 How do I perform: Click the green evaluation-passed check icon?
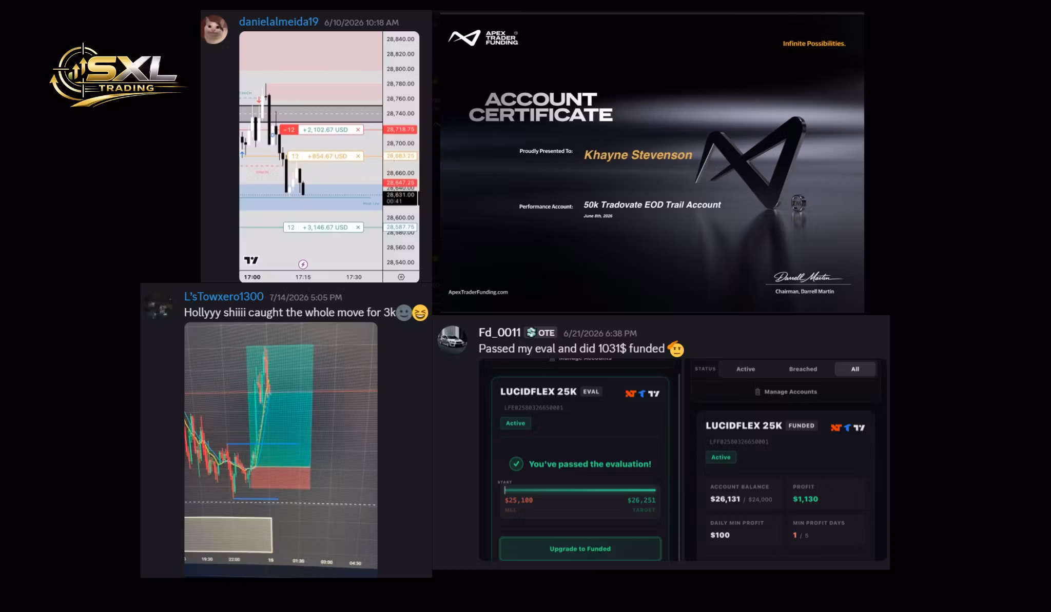pyautogui.click(x=516, y=464)
